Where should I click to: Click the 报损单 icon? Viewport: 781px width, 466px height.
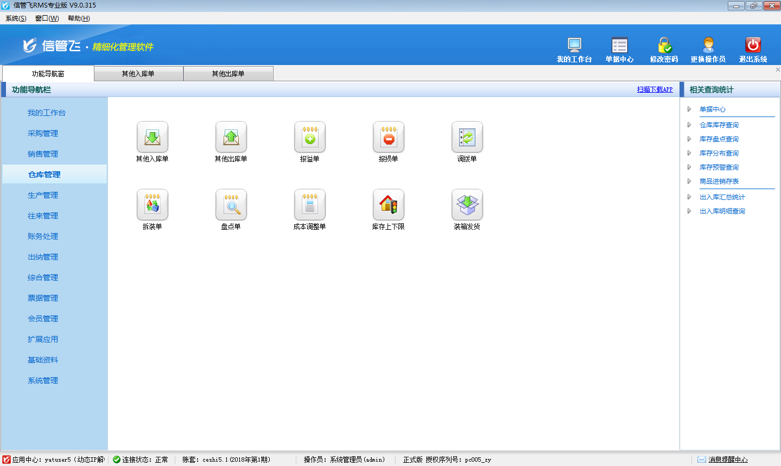tap(388, 137)
